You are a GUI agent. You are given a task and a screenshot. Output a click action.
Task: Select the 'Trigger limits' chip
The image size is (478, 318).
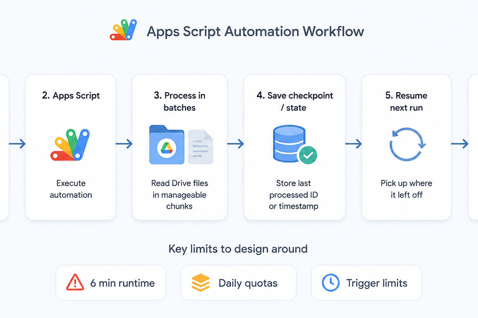click(367, 283)
